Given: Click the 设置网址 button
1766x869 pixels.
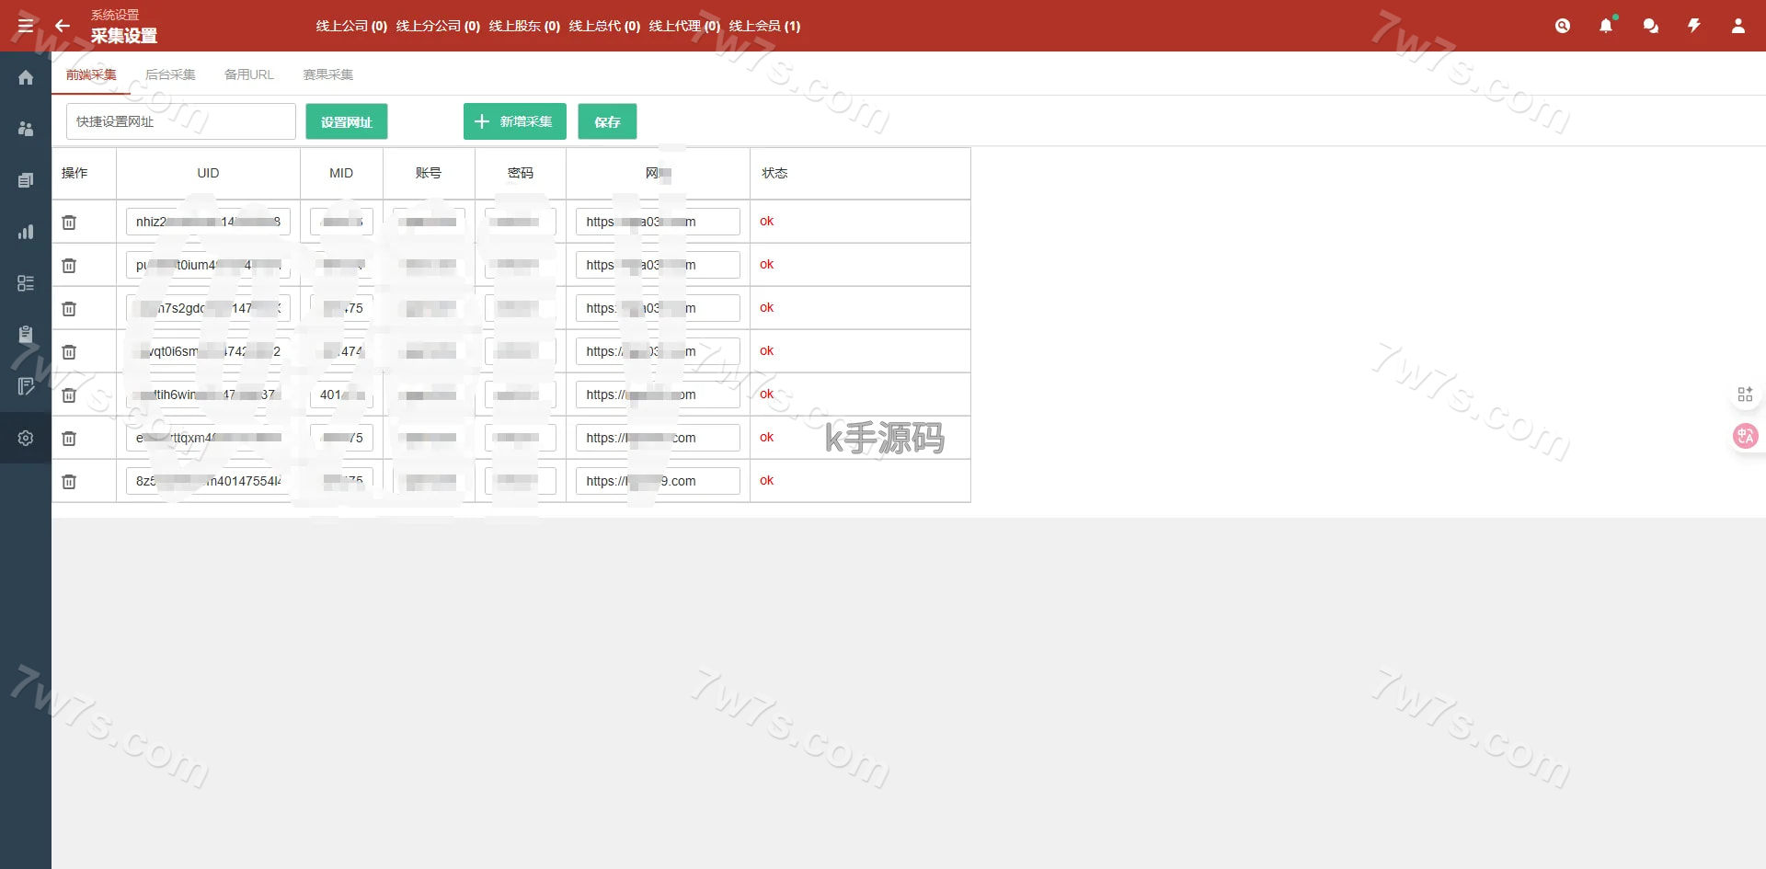Looking at the screenshot, I should pyautogui.click(x=347, y=121).
